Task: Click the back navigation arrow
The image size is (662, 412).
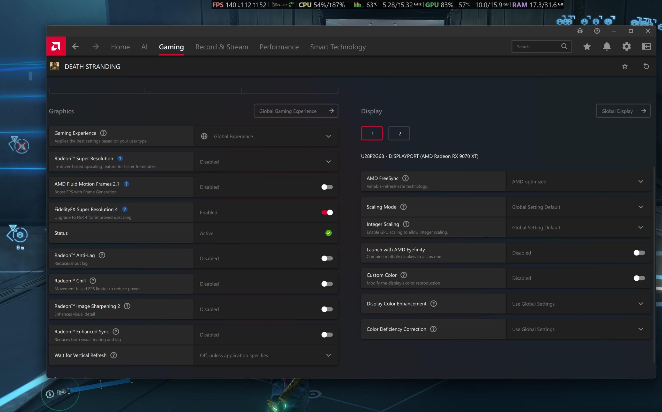Action: coord(76,46)
